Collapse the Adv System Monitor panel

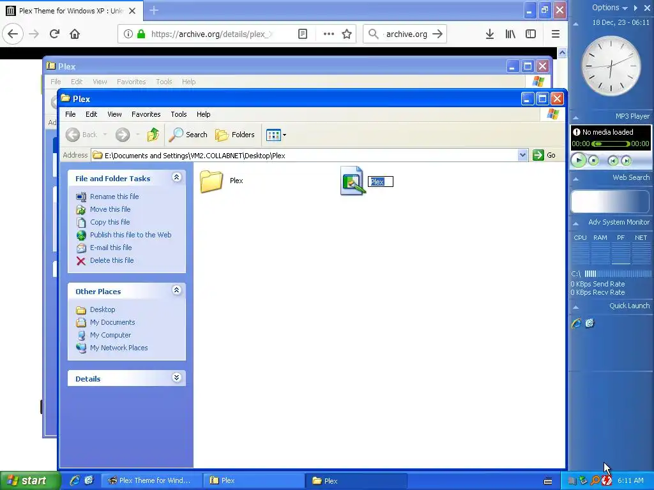575,223
